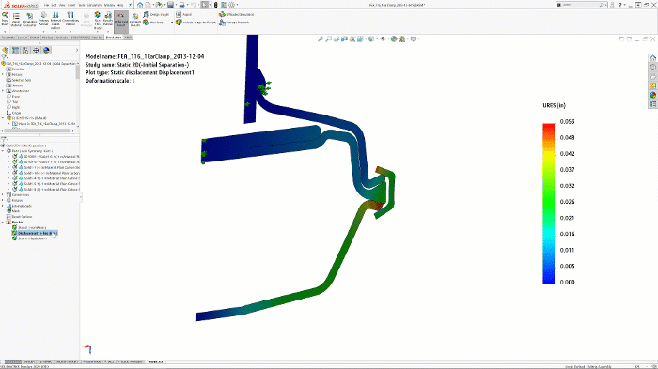This screenshot has height=369, width=658.
Task: Click the Select cursor tool
Action: tap(204, 5)
